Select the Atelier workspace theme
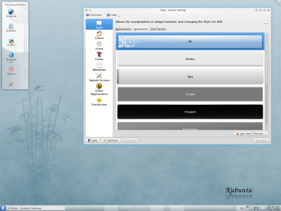 (x=190, y=59)
